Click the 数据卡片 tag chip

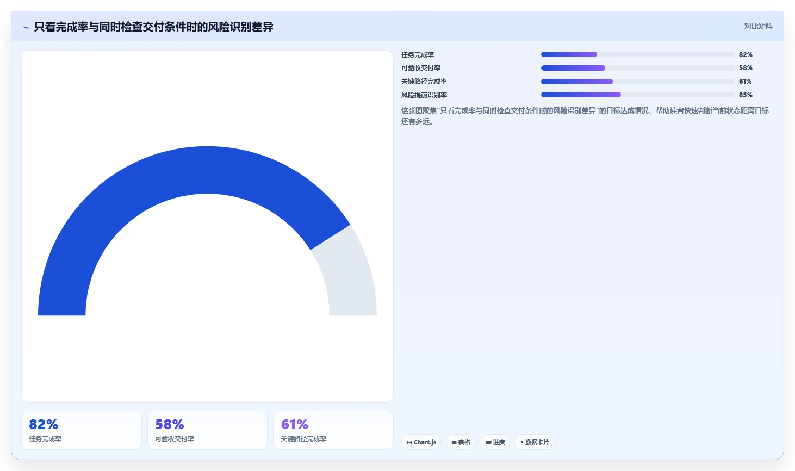(x=535, y=442)
